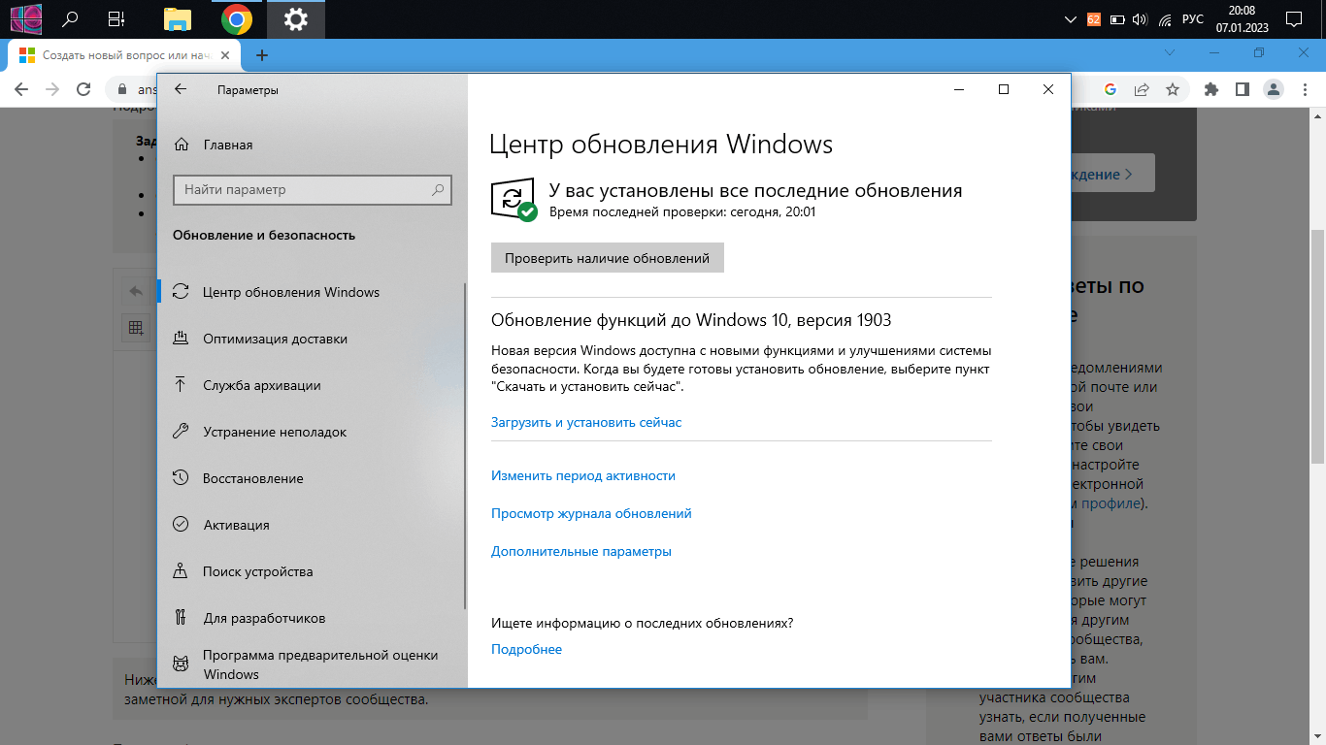
Task: Select Центр обновления Windows menu item
Action: pos(312,292)
